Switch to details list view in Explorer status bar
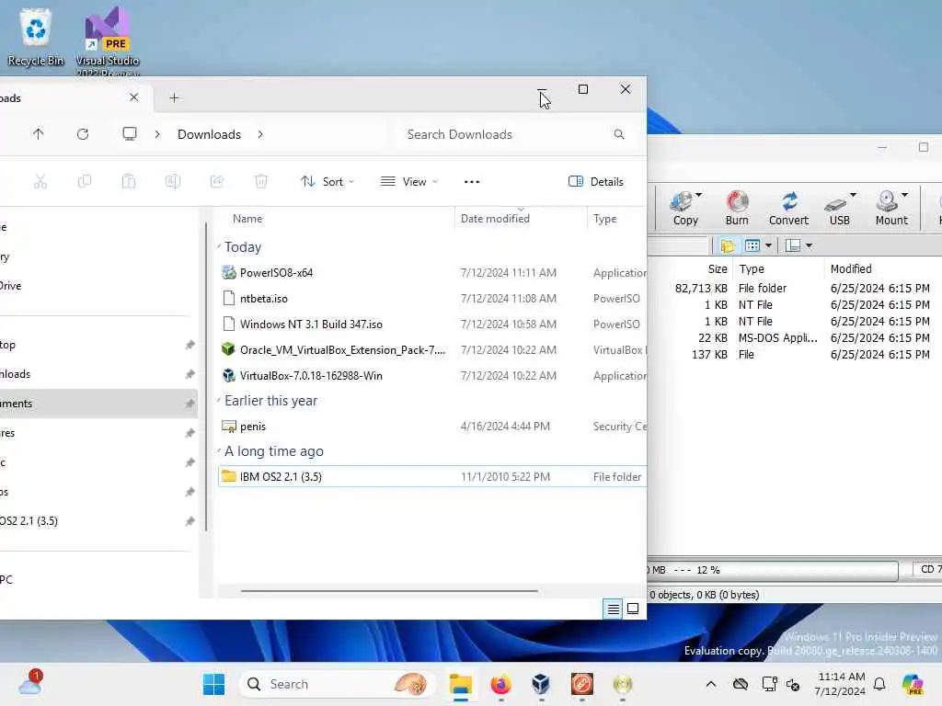The width and height of the screenshot is (942, 706). (x=614, y=609)
